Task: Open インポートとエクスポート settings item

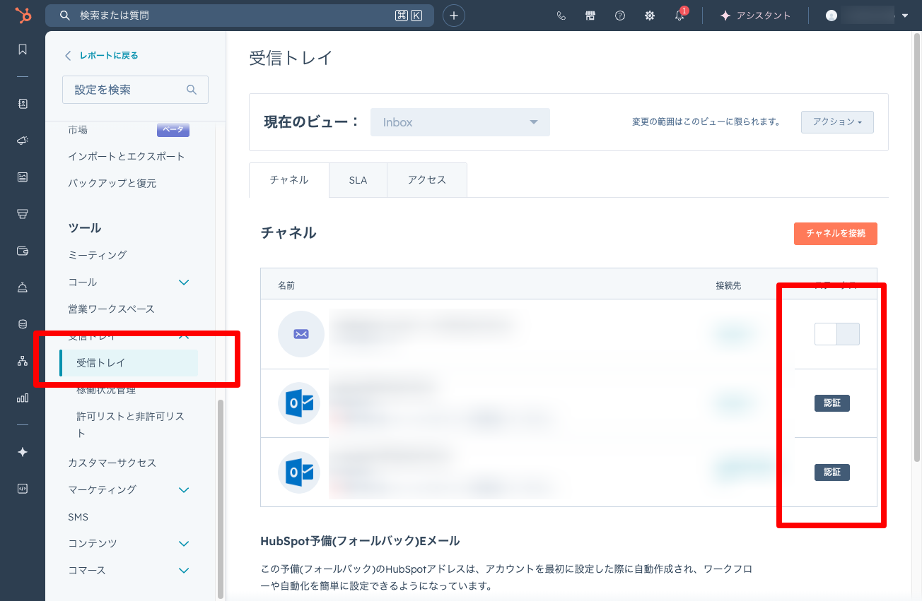Action: click(127, 156)
